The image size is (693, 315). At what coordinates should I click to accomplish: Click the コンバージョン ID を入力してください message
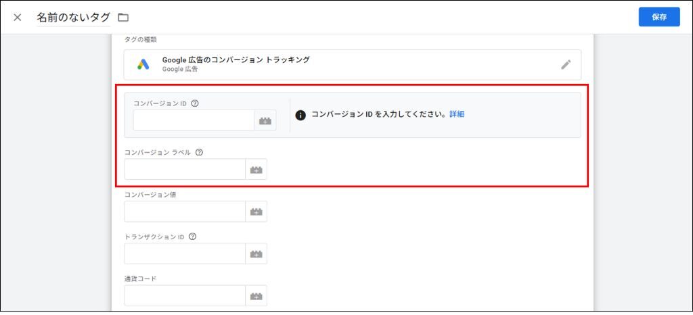tap(380, 114)
